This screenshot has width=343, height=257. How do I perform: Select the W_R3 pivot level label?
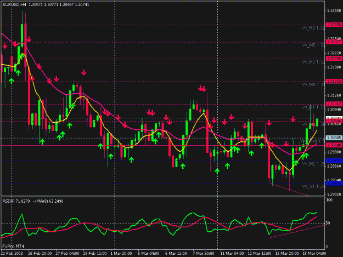click(313, 28)
